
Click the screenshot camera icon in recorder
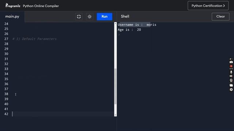[231, 62]
